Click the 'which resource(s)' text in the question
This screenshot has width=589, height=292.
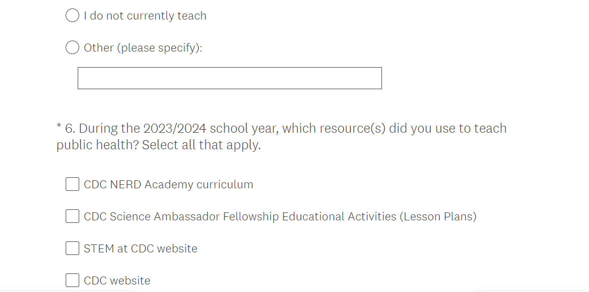pos(334,129)
